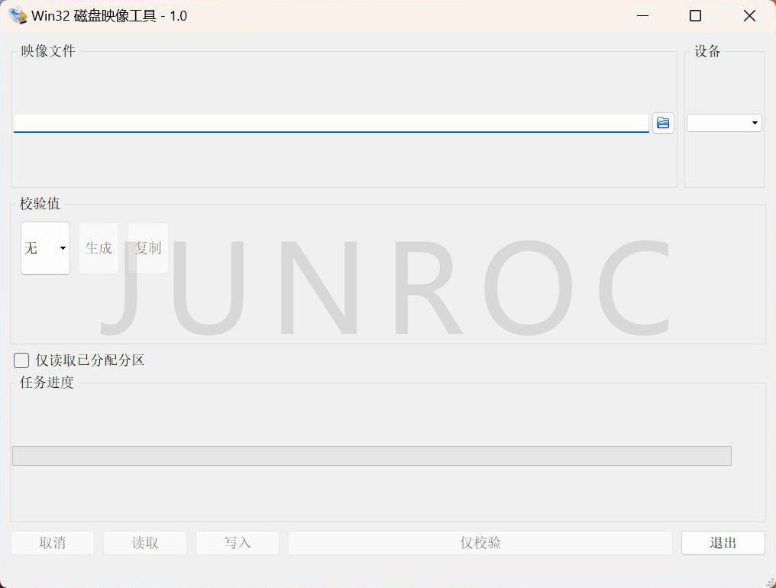
Task: Click the 校验值 group label
Action: (40, 203)
